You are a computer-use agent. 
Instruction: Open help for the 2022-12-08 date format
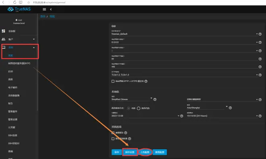click(x=181, y=116)
